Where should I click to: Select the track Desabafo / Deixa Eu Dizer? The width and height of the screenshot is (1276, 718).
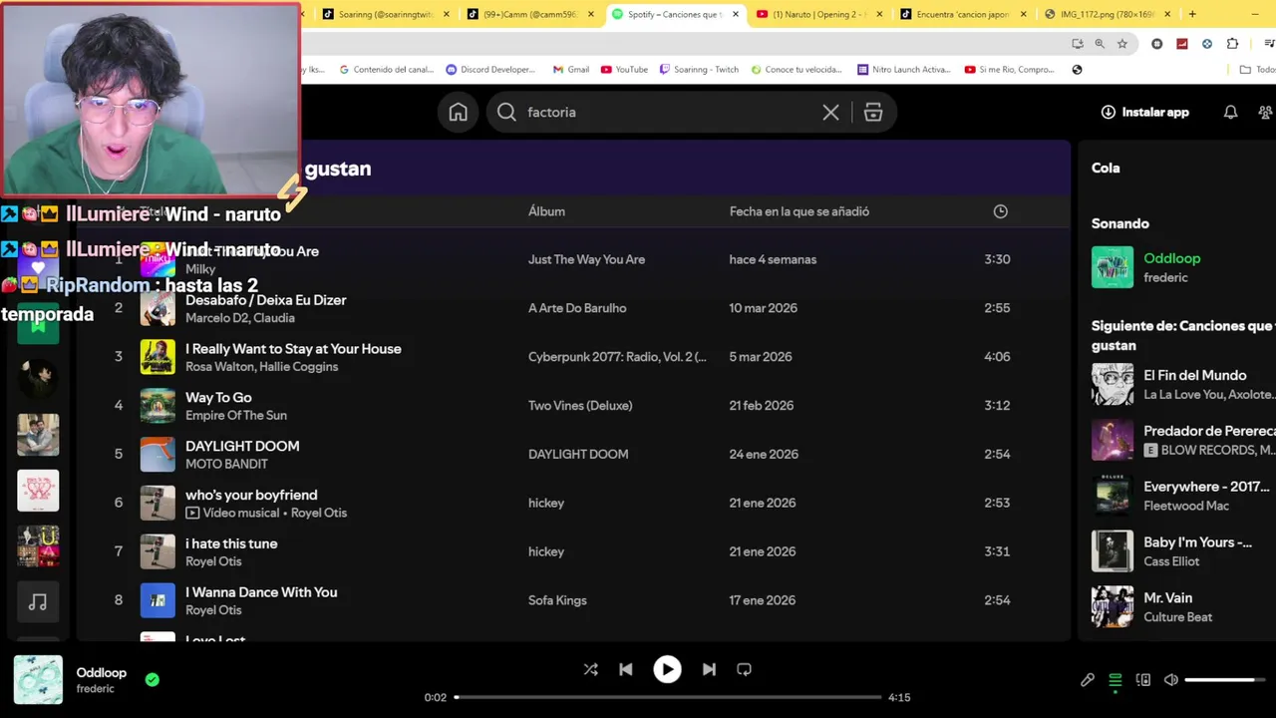pos(266,300)
